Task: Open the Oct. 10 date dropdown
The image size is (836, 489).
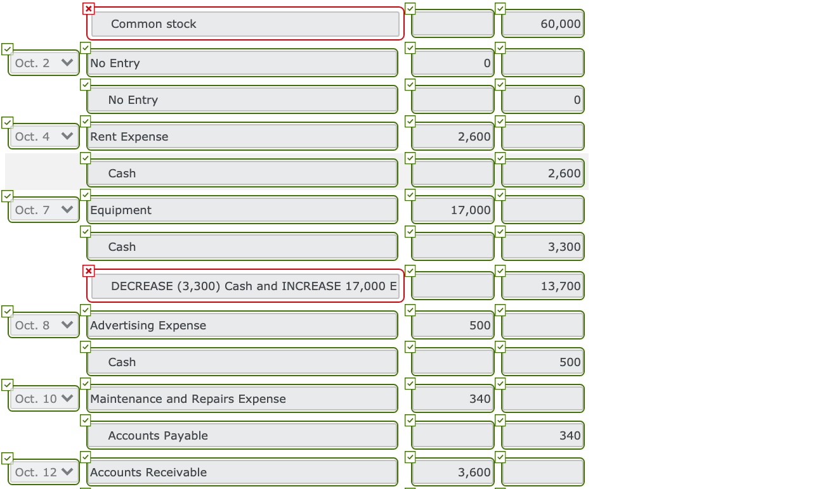Action: pos(43,398)
